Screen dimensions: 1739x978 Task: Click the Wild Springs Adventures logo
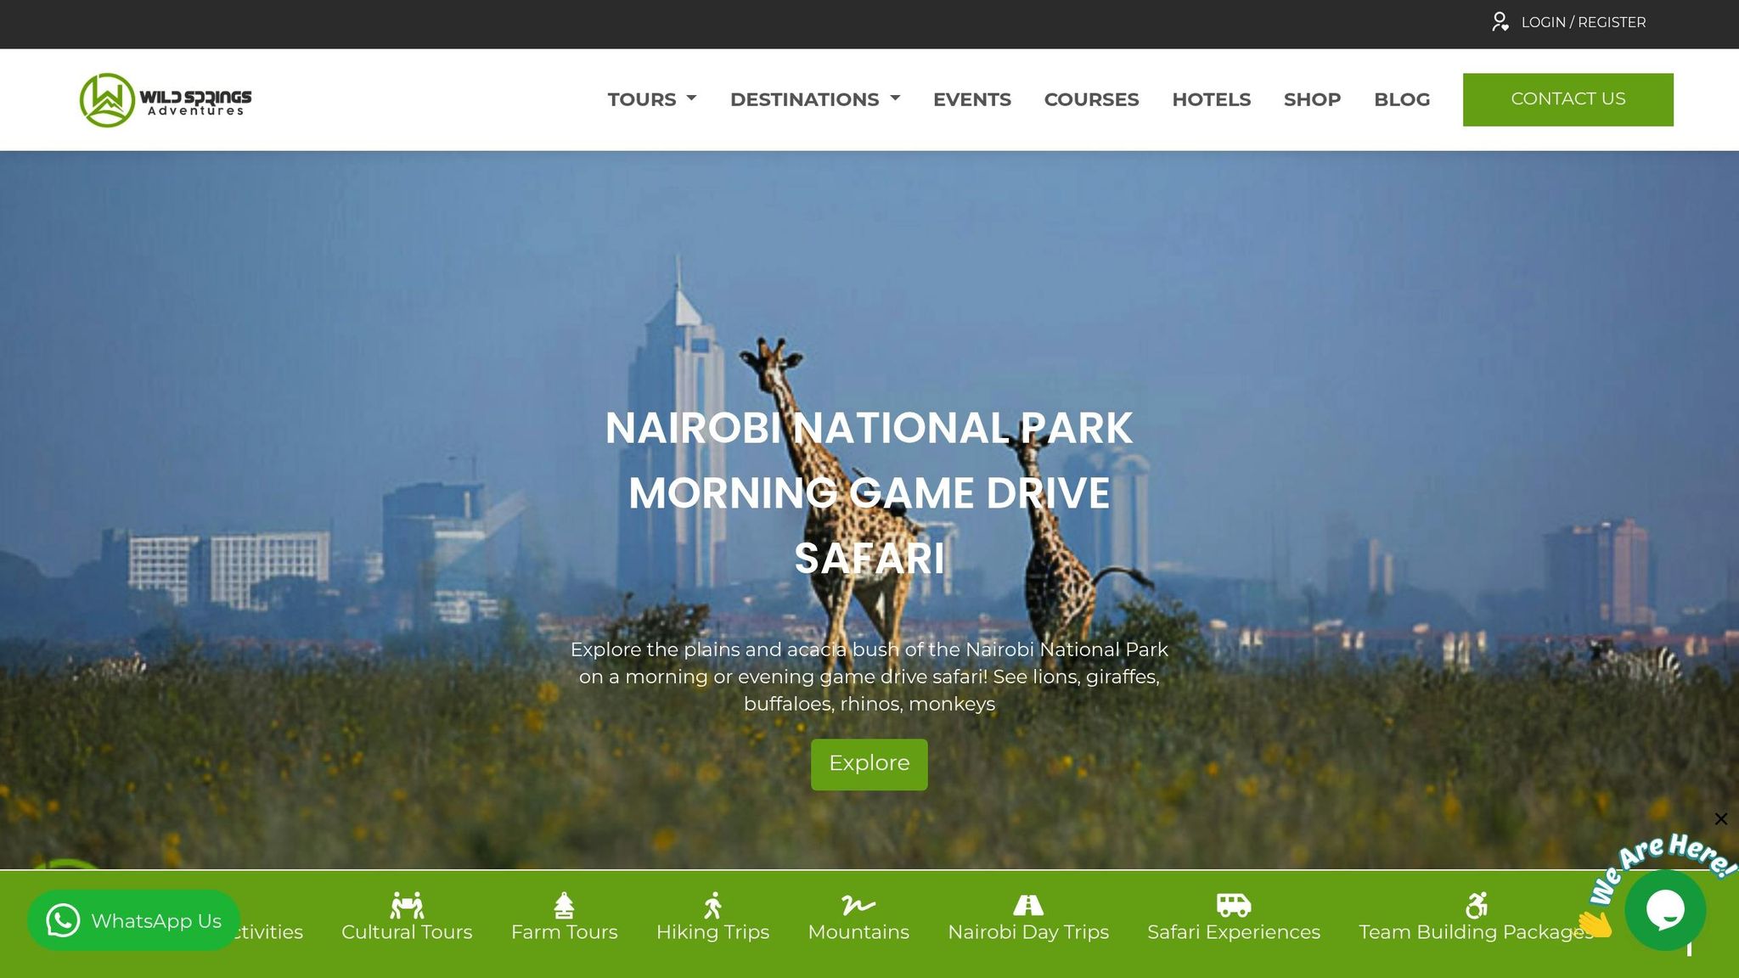pos(166,100)
